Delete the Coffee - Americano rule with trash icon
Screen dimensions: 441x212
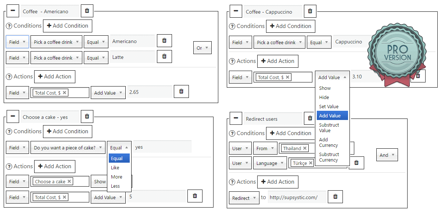[87, 11]
